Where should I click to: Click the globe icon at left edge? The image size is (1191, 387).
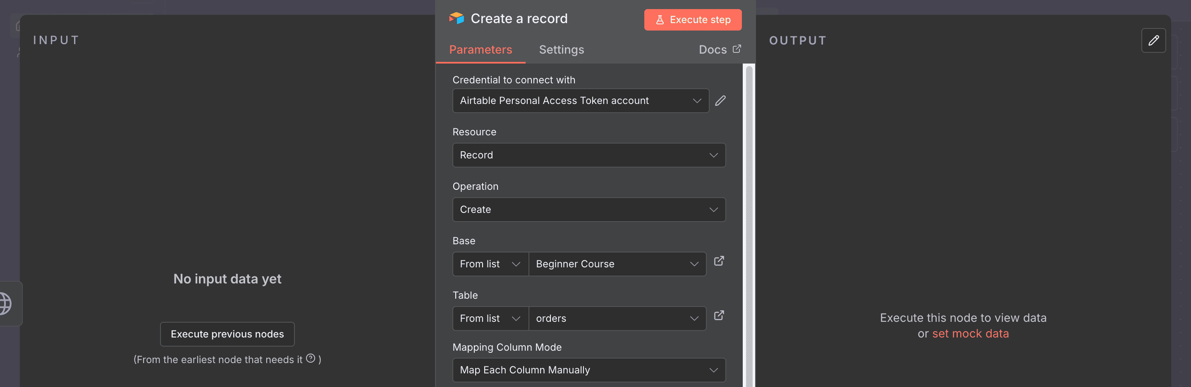pos(5,304)
